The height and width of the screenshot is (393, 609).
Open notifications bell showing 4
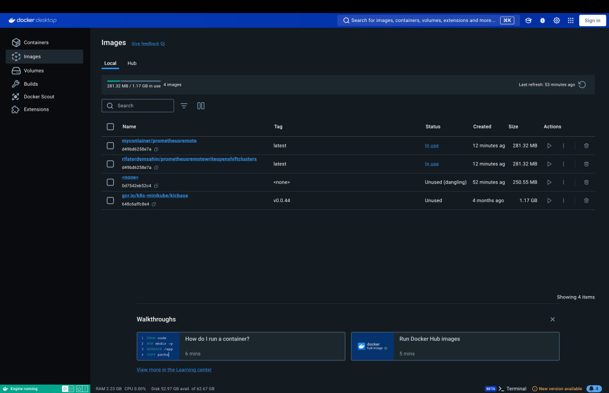click(594, 388)
